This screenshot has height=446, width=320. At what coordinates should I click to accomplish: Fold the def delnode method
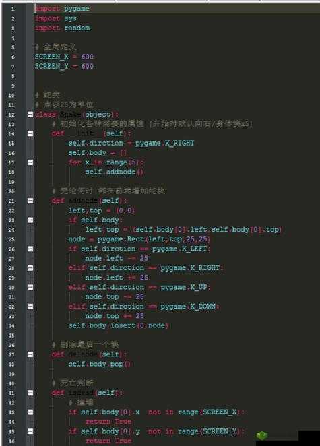tap(30, 354)
